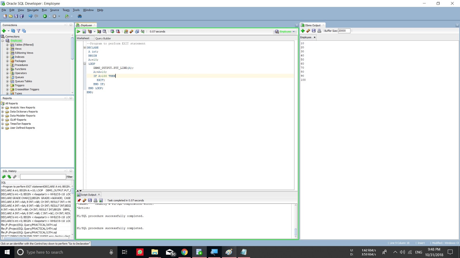Image resolution: width=460 pixels, height=258 pixels.
Task: Click the Filter button in SQL History
Action: pos(69,177)
